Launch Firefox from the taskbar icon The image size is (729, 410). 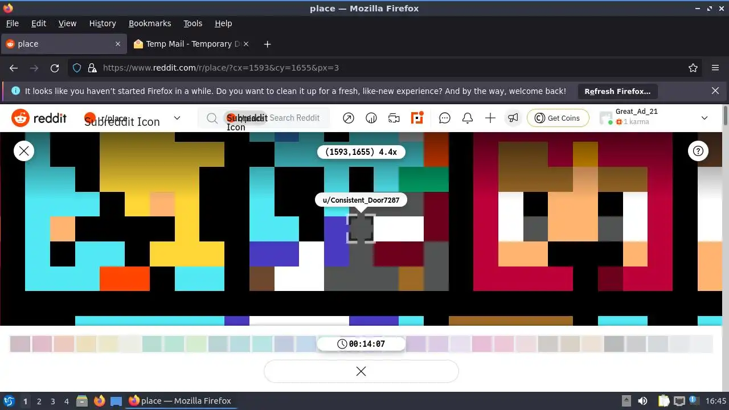pos(99,401)
